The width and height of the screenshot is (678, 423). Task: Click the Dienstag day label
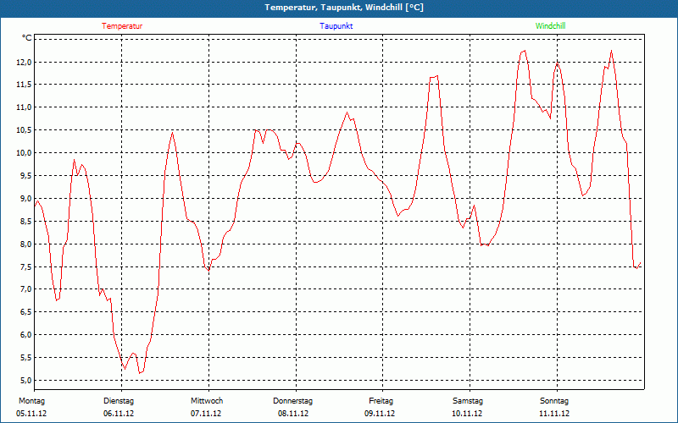(x=119, y=401)
